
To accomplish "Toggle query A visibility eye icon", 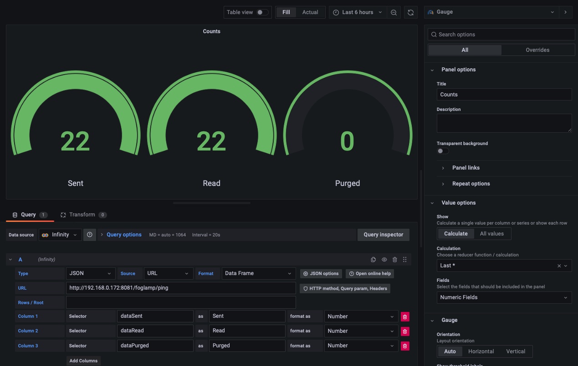I will coord(384,260).
